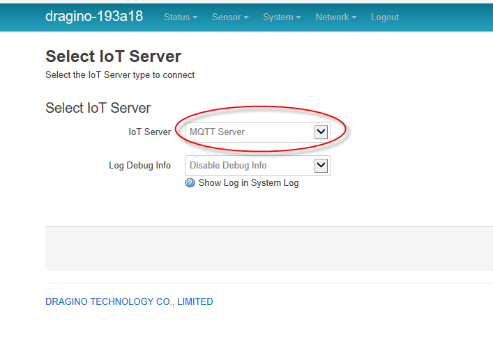The image size is (493, 346).
Task: Click the blue help icon beside Show Log
Action: 190,182
